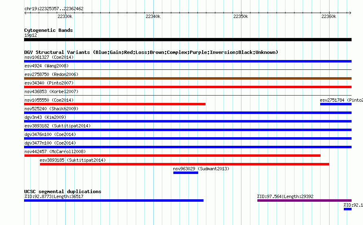Select the short blue esv2751784 bar
The width and height of the screenshot is (363, 225).
pyautogui.click(x=336, y=104)
